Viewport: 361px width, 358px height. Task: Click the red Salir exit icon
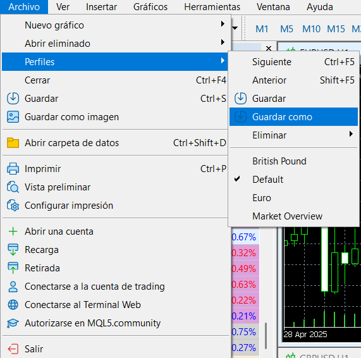coord(13,349)
